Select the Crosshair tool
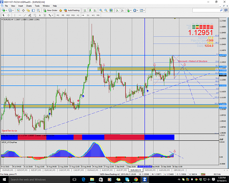Viewport: 229px width, 183px height. (9, 15)
